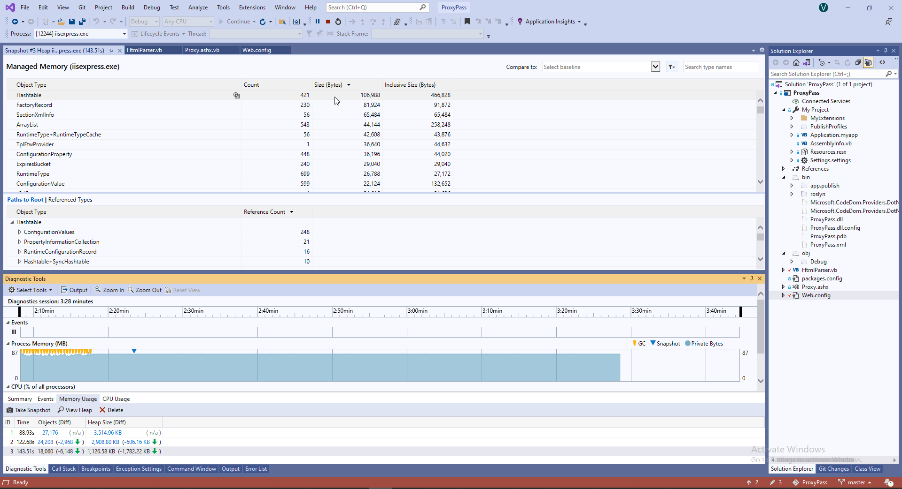
Task: Click the Save All toolbar icon
Action: tap(82, 22)
